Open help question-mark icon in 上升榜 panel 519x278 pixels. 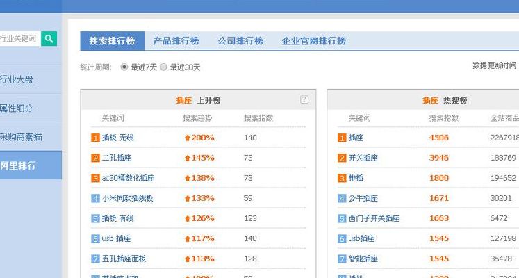pos(304,99)
